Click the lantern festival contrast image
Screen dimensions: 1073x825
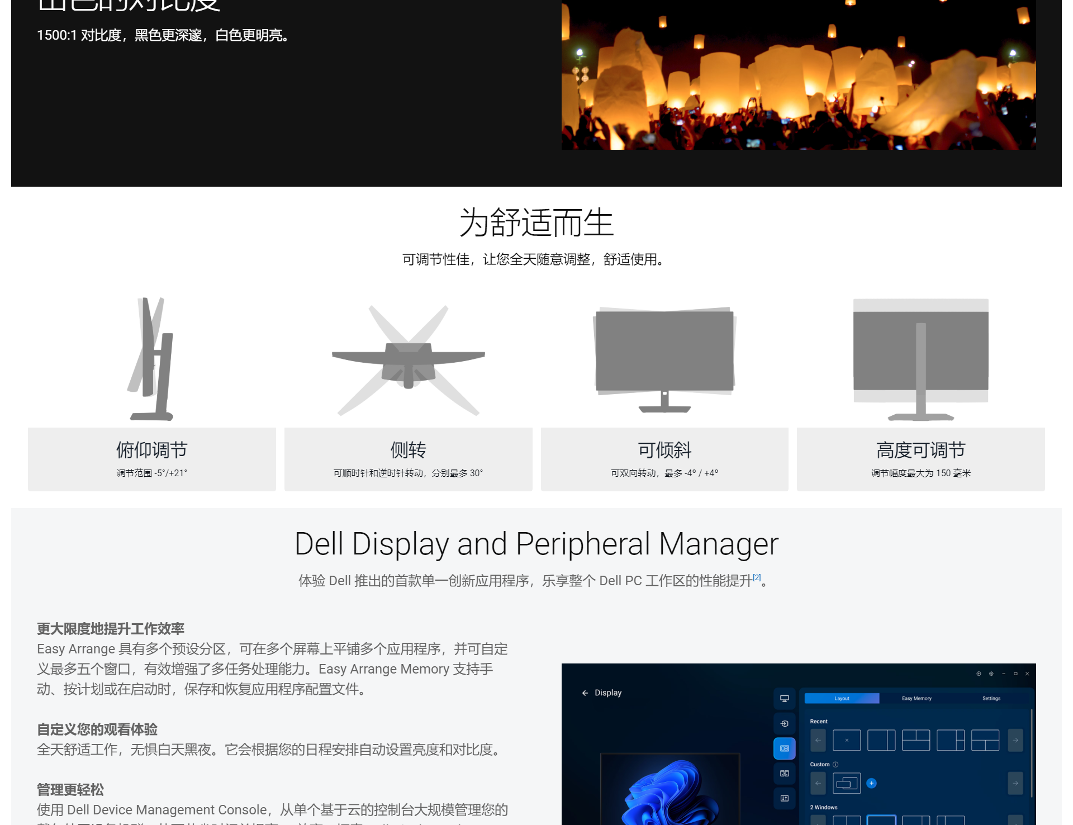click(799, 75)
